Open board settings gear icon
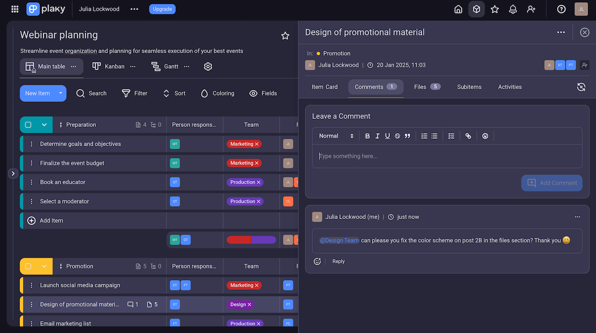 [208, 66]
